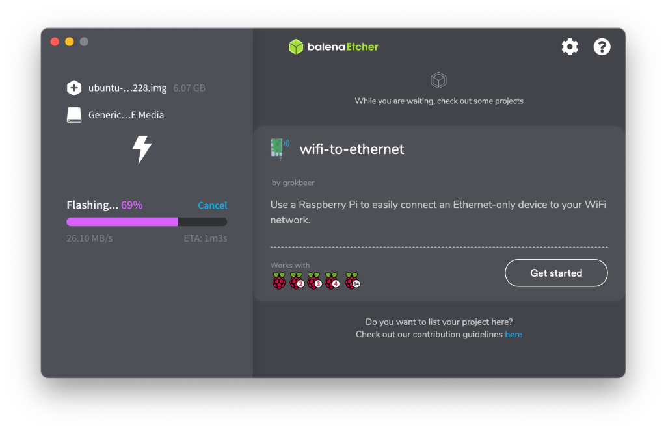The height and width of the screenshot is (432, 666).
Task: Click the Raspberry Pi 3 badge icon
Action: [x=315, y=281]
